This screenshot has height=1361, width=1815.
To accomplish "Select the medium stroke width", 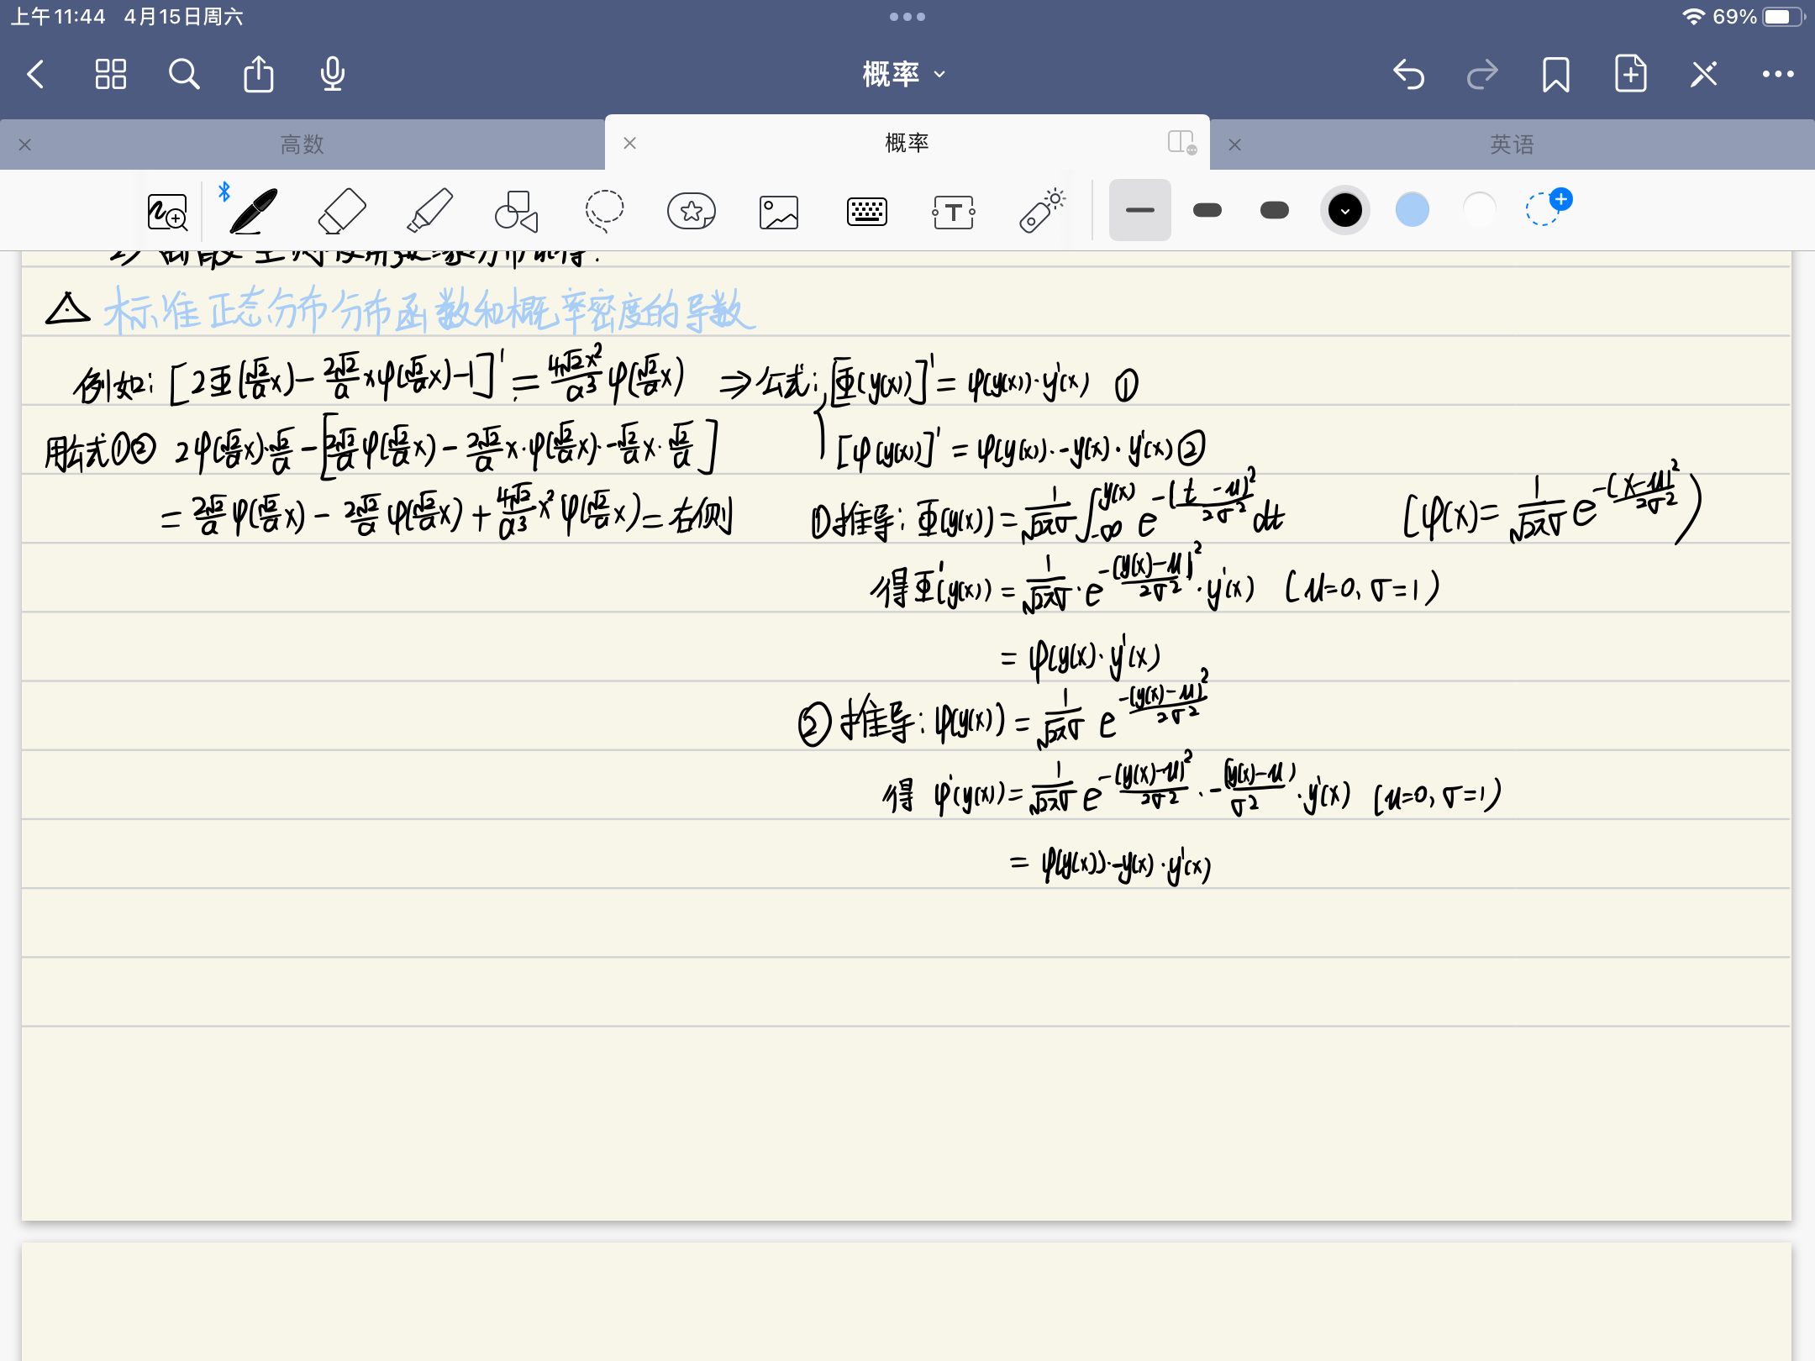I will pos(1207,210).
